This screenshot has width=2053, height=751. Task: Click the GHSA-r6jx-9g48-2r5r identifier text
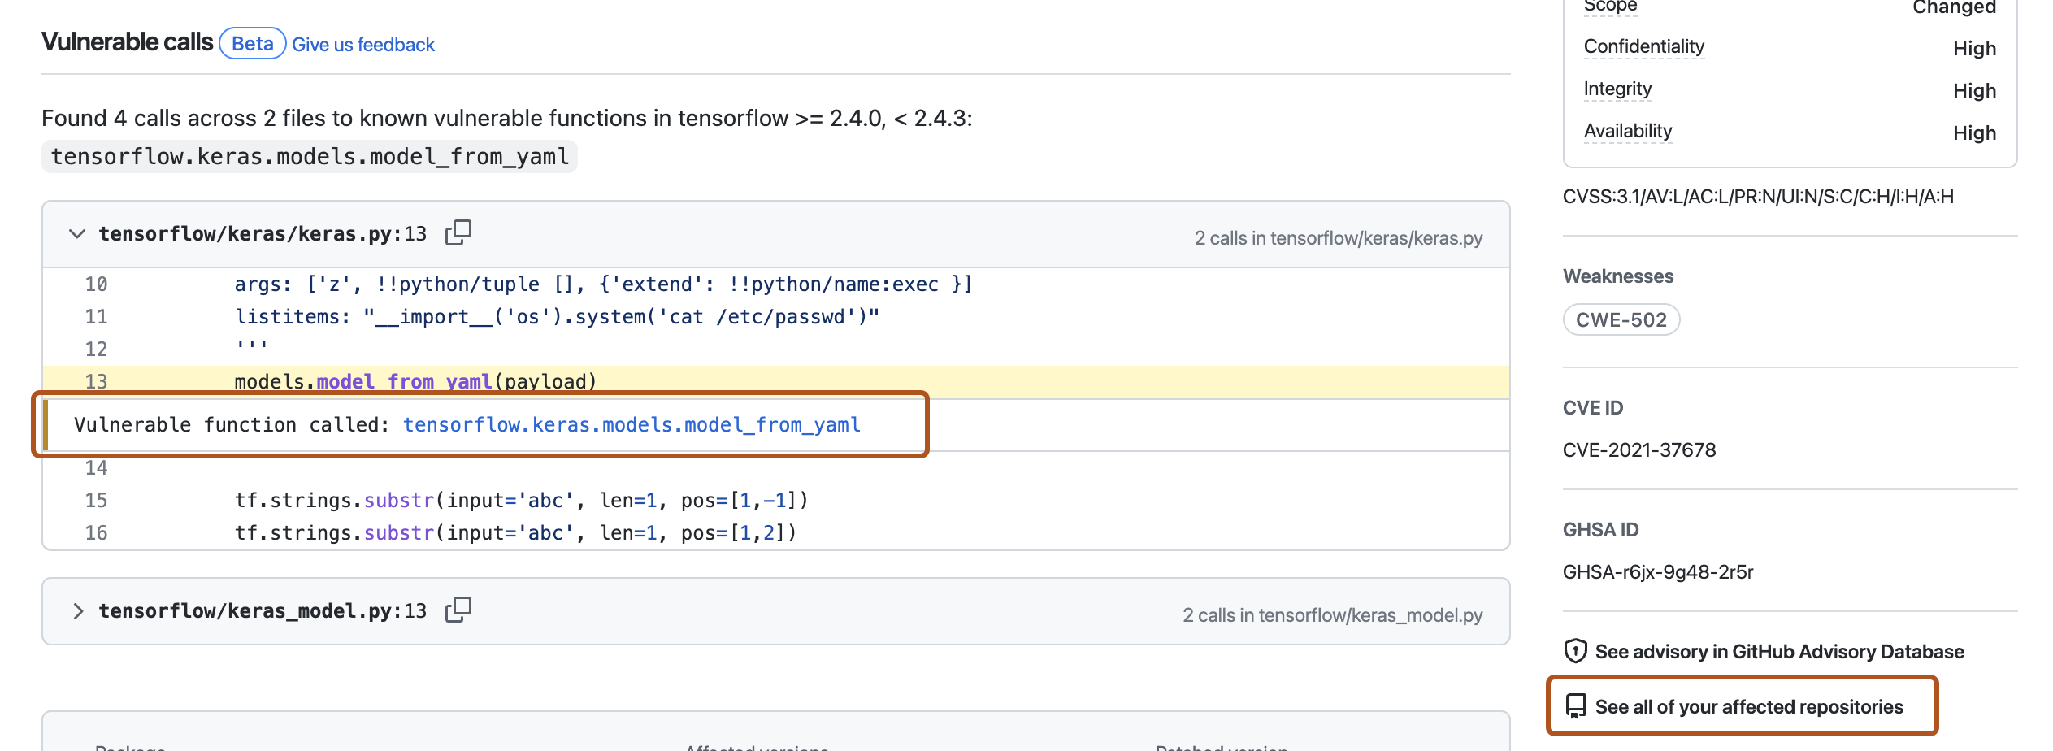tap(1657, 572)
